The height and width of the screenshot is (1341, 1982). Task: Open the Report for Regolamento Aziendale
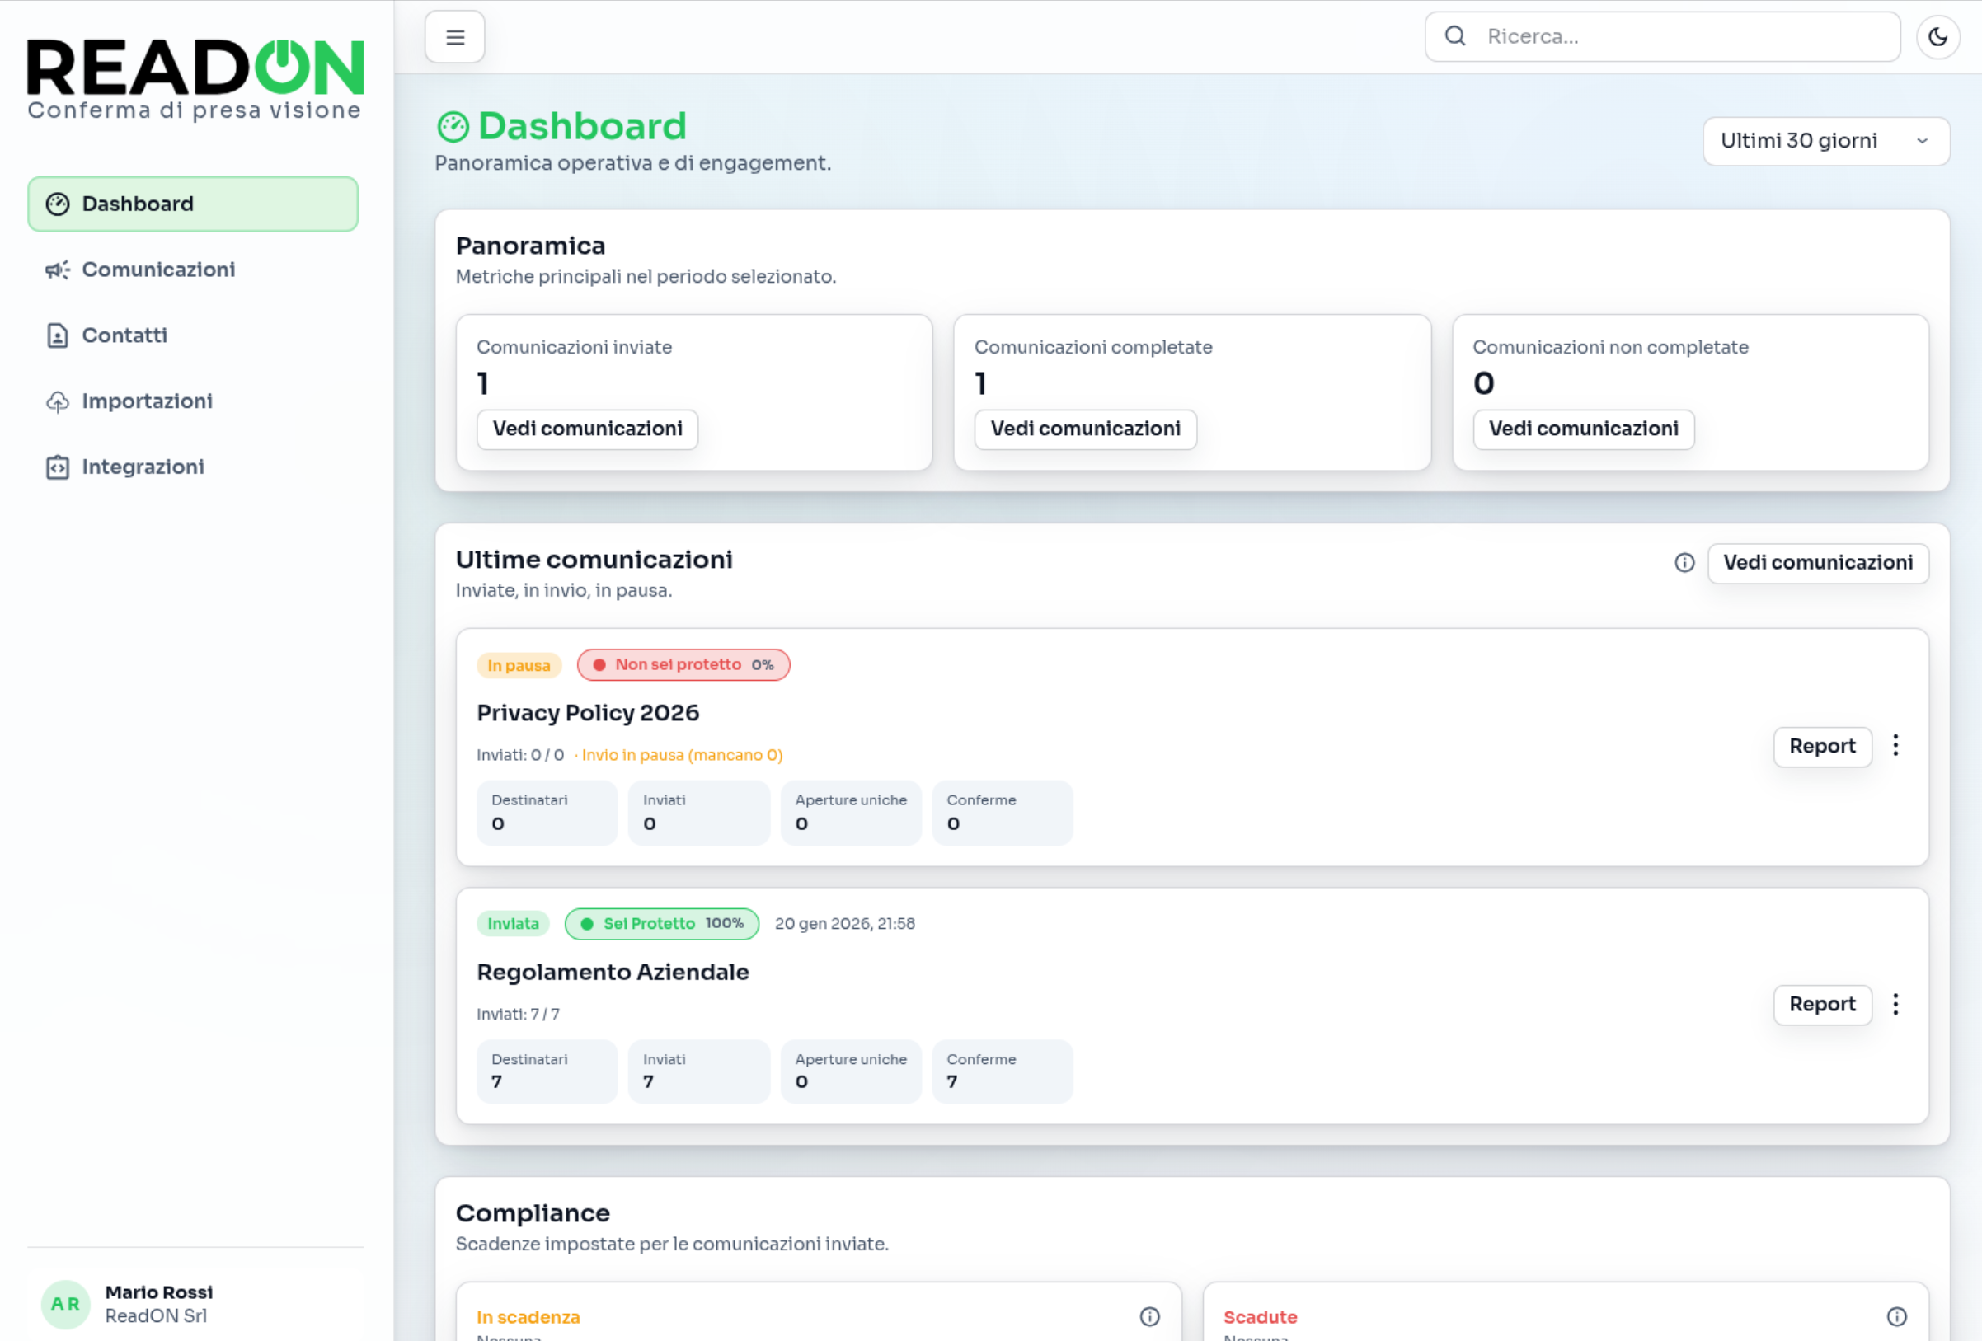pos(1823,1004)
